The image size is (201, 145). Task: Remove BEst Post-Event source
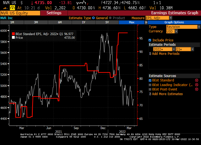point(196,89)
